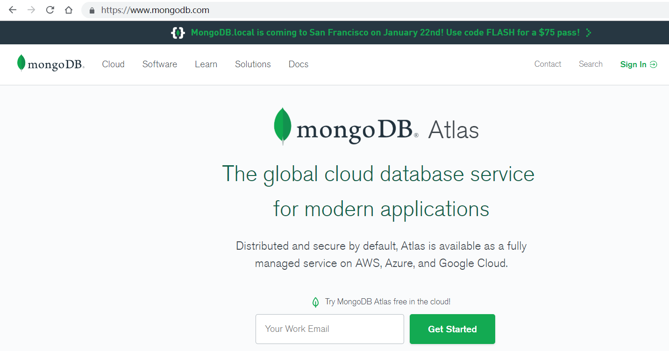Click the browser back arrow
669x351 pixels.
(13, 10)
